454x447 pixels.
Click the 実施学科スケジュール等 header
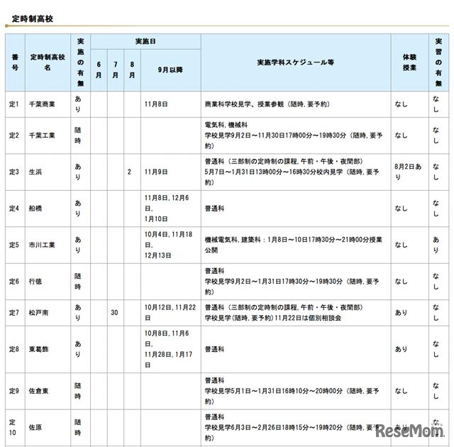(x=296, y=62)
